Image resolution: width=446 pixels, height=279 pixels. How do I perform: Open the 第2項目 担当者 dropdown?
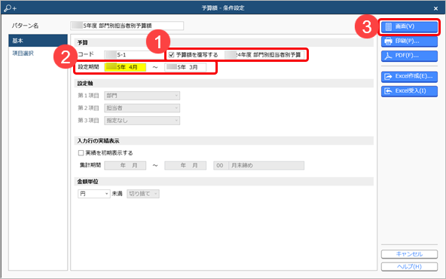pyautogui.click(x=142, y=108)
